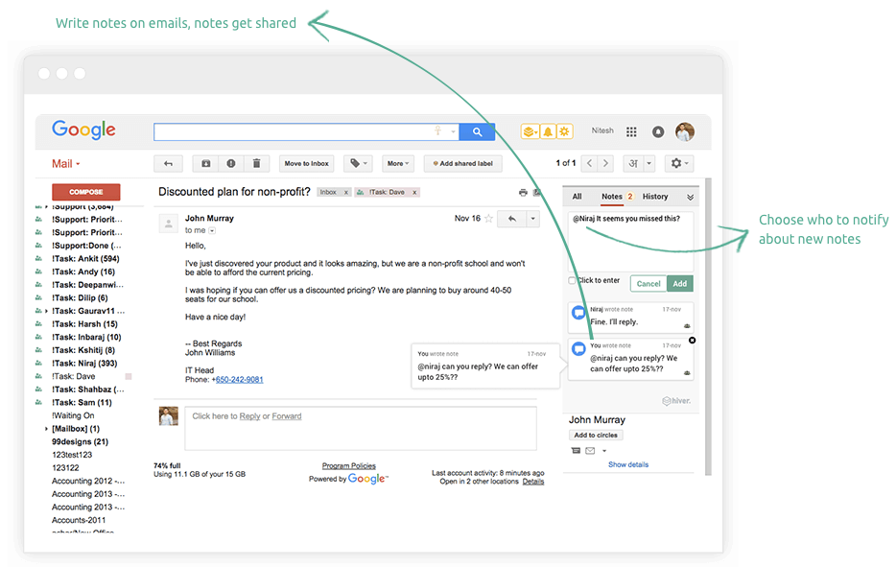The height and width of the screenshot is (567, 896).
Task: Click Move to Inbox button
Action: point(306,163)
